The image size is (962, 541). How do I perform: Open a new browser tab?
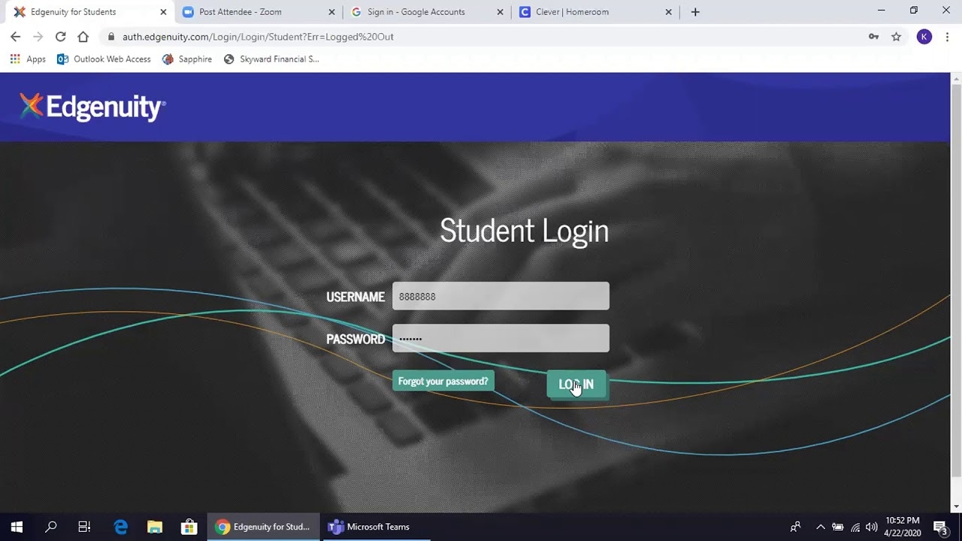click(695, 12)
